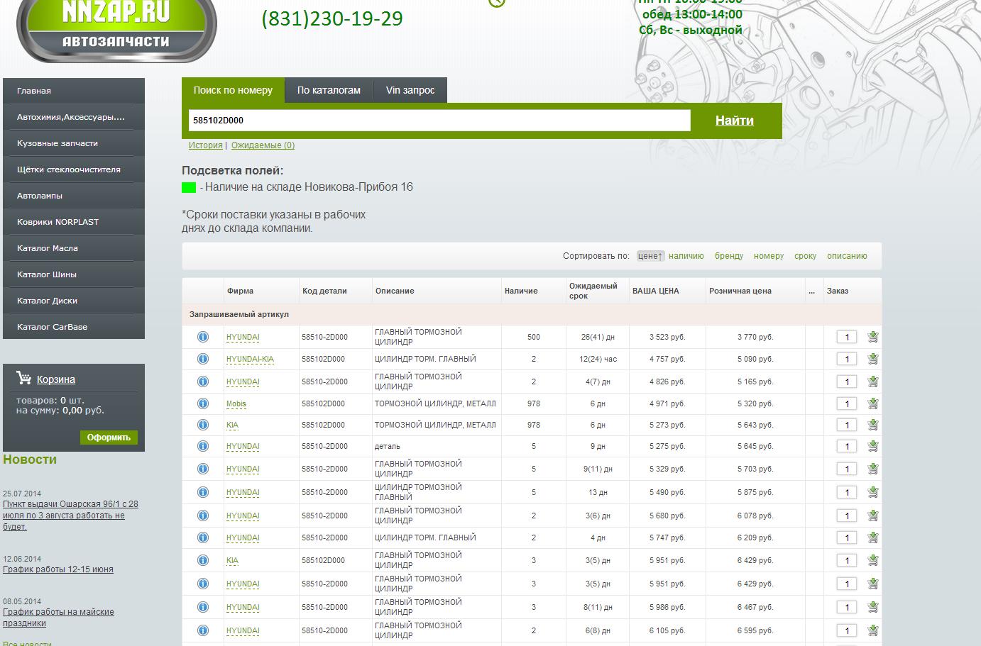The image size is (981, 646).
Task: Open news График работы 12-15 июня
Action: pyautogui.click(x=58, y=569)
